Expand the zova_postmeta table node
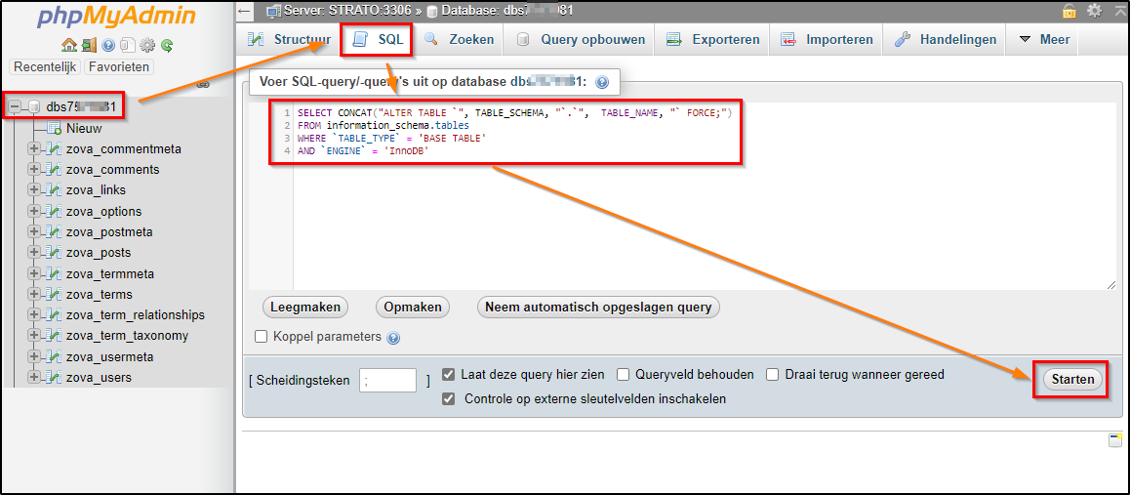 click(33, 232)
